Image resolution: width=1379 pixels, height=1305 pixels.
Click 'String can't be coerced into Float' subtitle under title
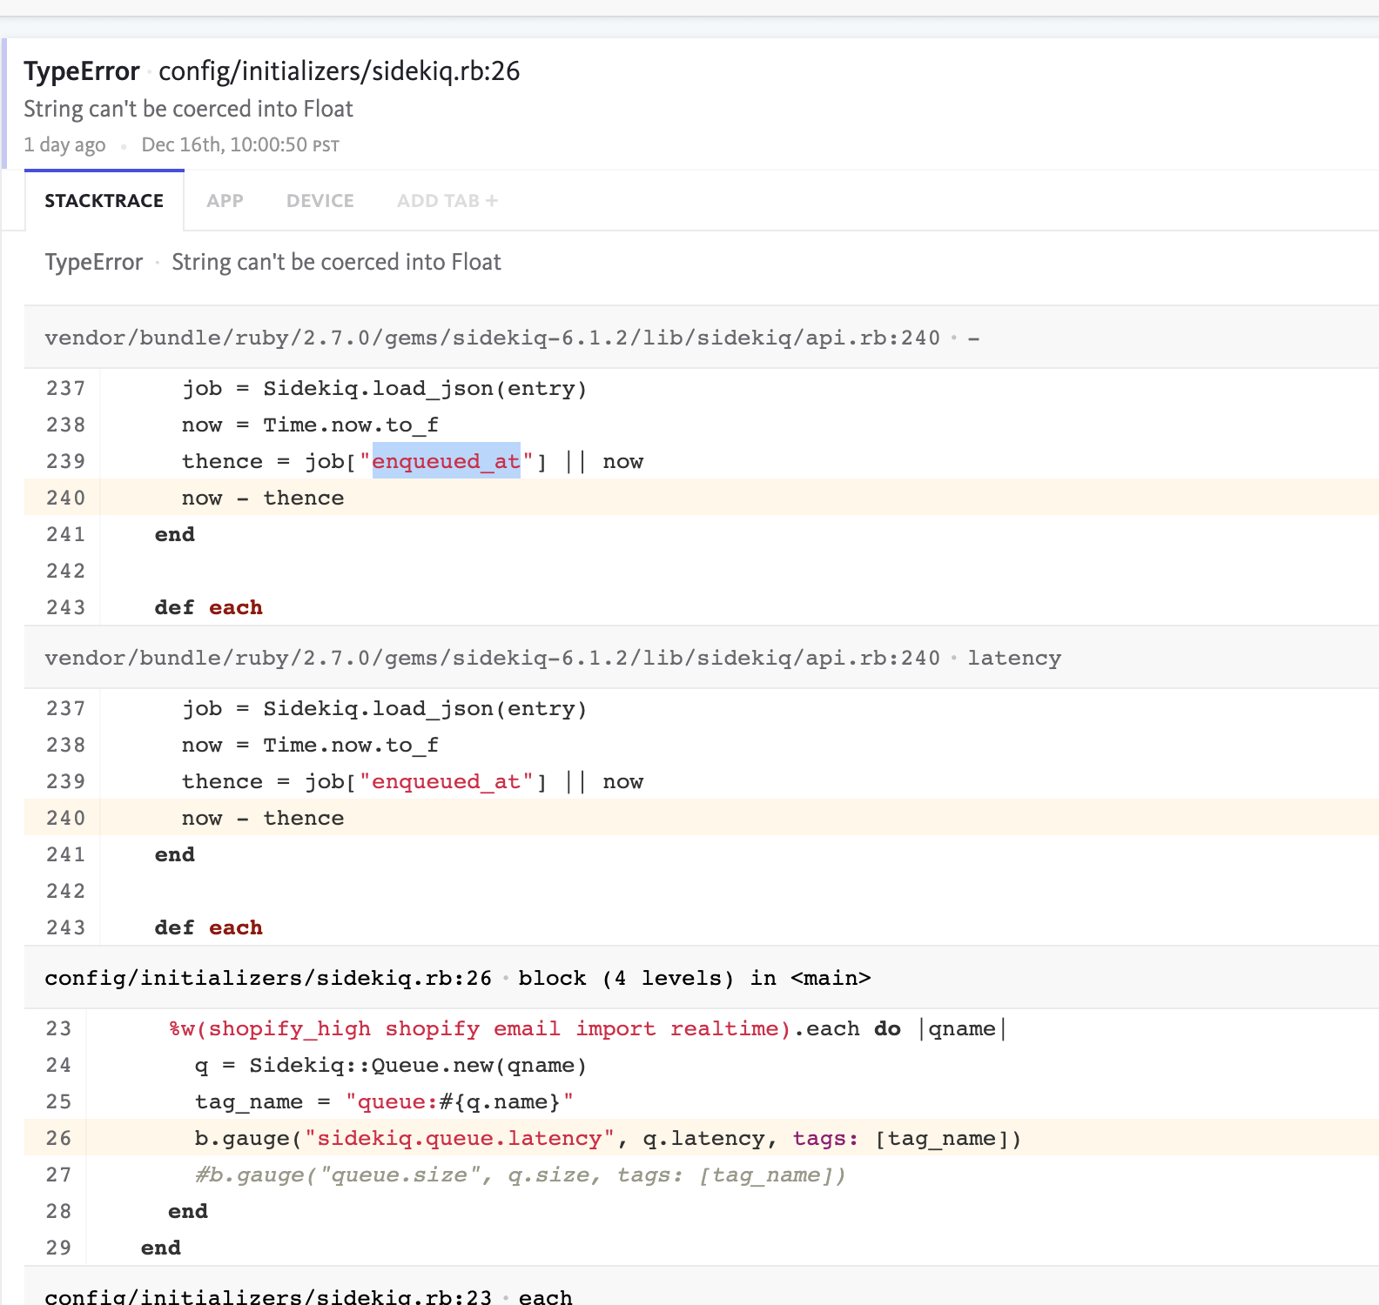pos(188,109)
